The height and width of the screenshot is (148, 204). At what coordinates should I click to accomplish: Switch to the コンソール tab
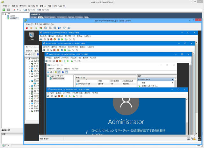79,18
